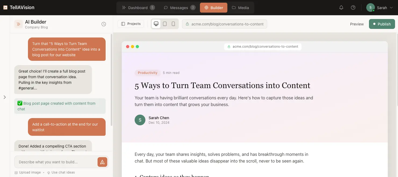398x177 pixels.
Task: Open chat history clock icon
Action: point(104,24)
